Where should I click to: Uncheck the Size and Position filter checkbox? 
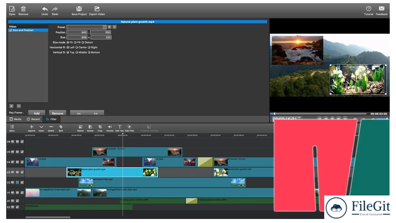click(10, 30)
